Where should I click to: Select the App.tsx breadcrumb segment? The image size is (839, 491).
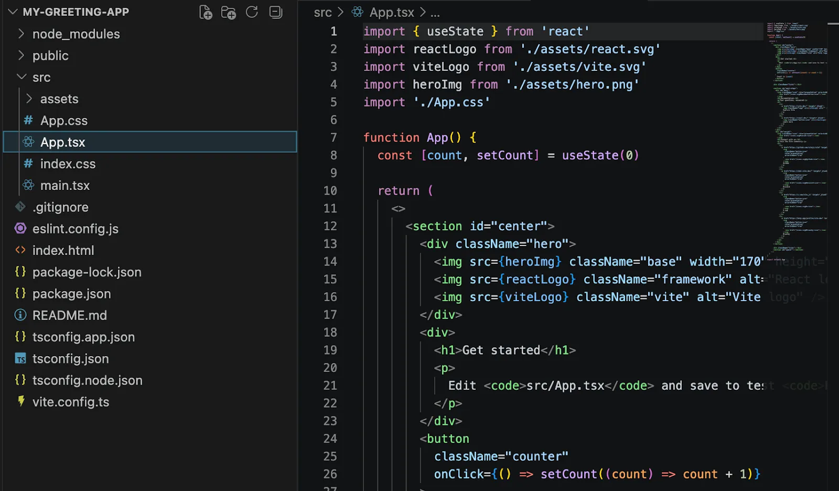(392, 12)
